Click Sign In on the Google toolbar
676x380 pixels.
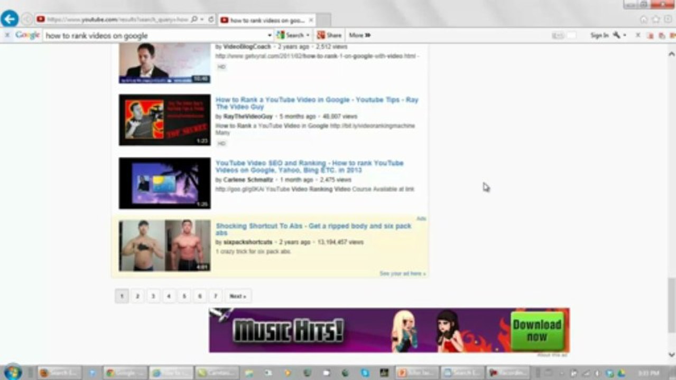[x=599, y=35]
